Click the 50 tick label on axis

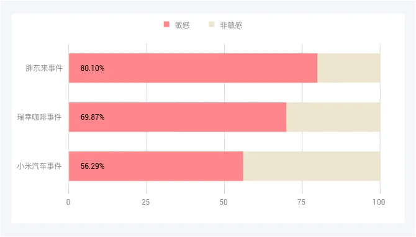(224, 202)
